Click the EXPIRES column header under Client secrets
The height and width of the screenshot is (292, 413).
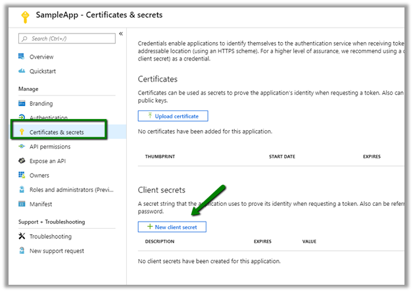pos(262,241)
